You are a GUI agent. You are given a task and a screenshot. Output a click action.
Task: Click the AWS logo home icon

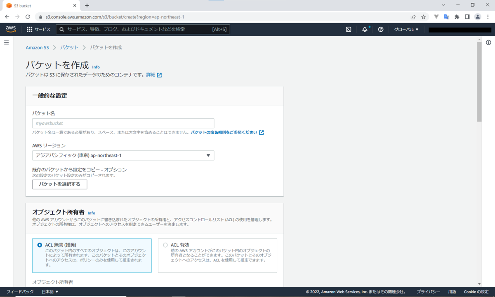[x=11, y=29]
